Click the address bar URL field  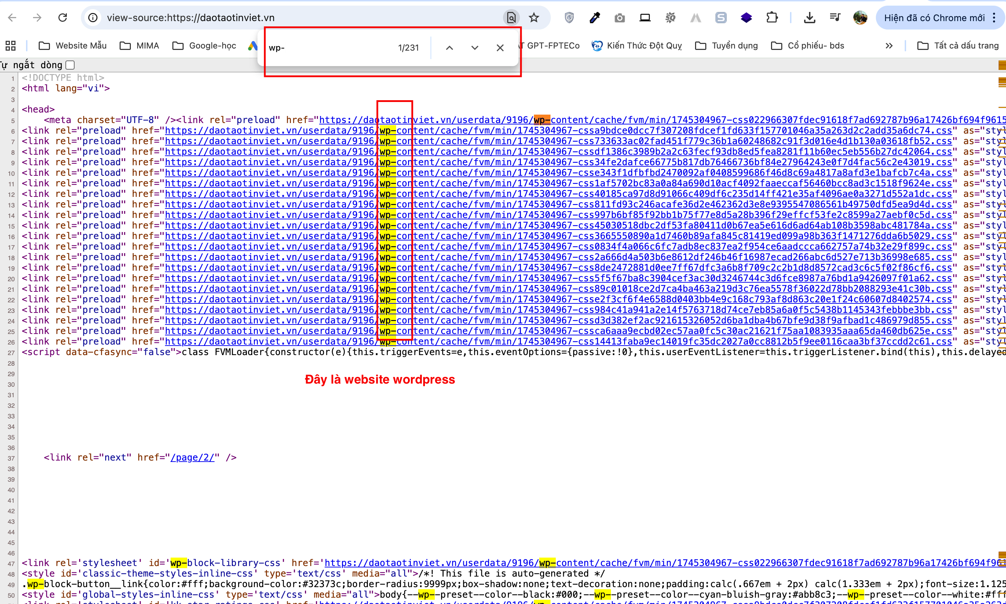tap(285, 18)
